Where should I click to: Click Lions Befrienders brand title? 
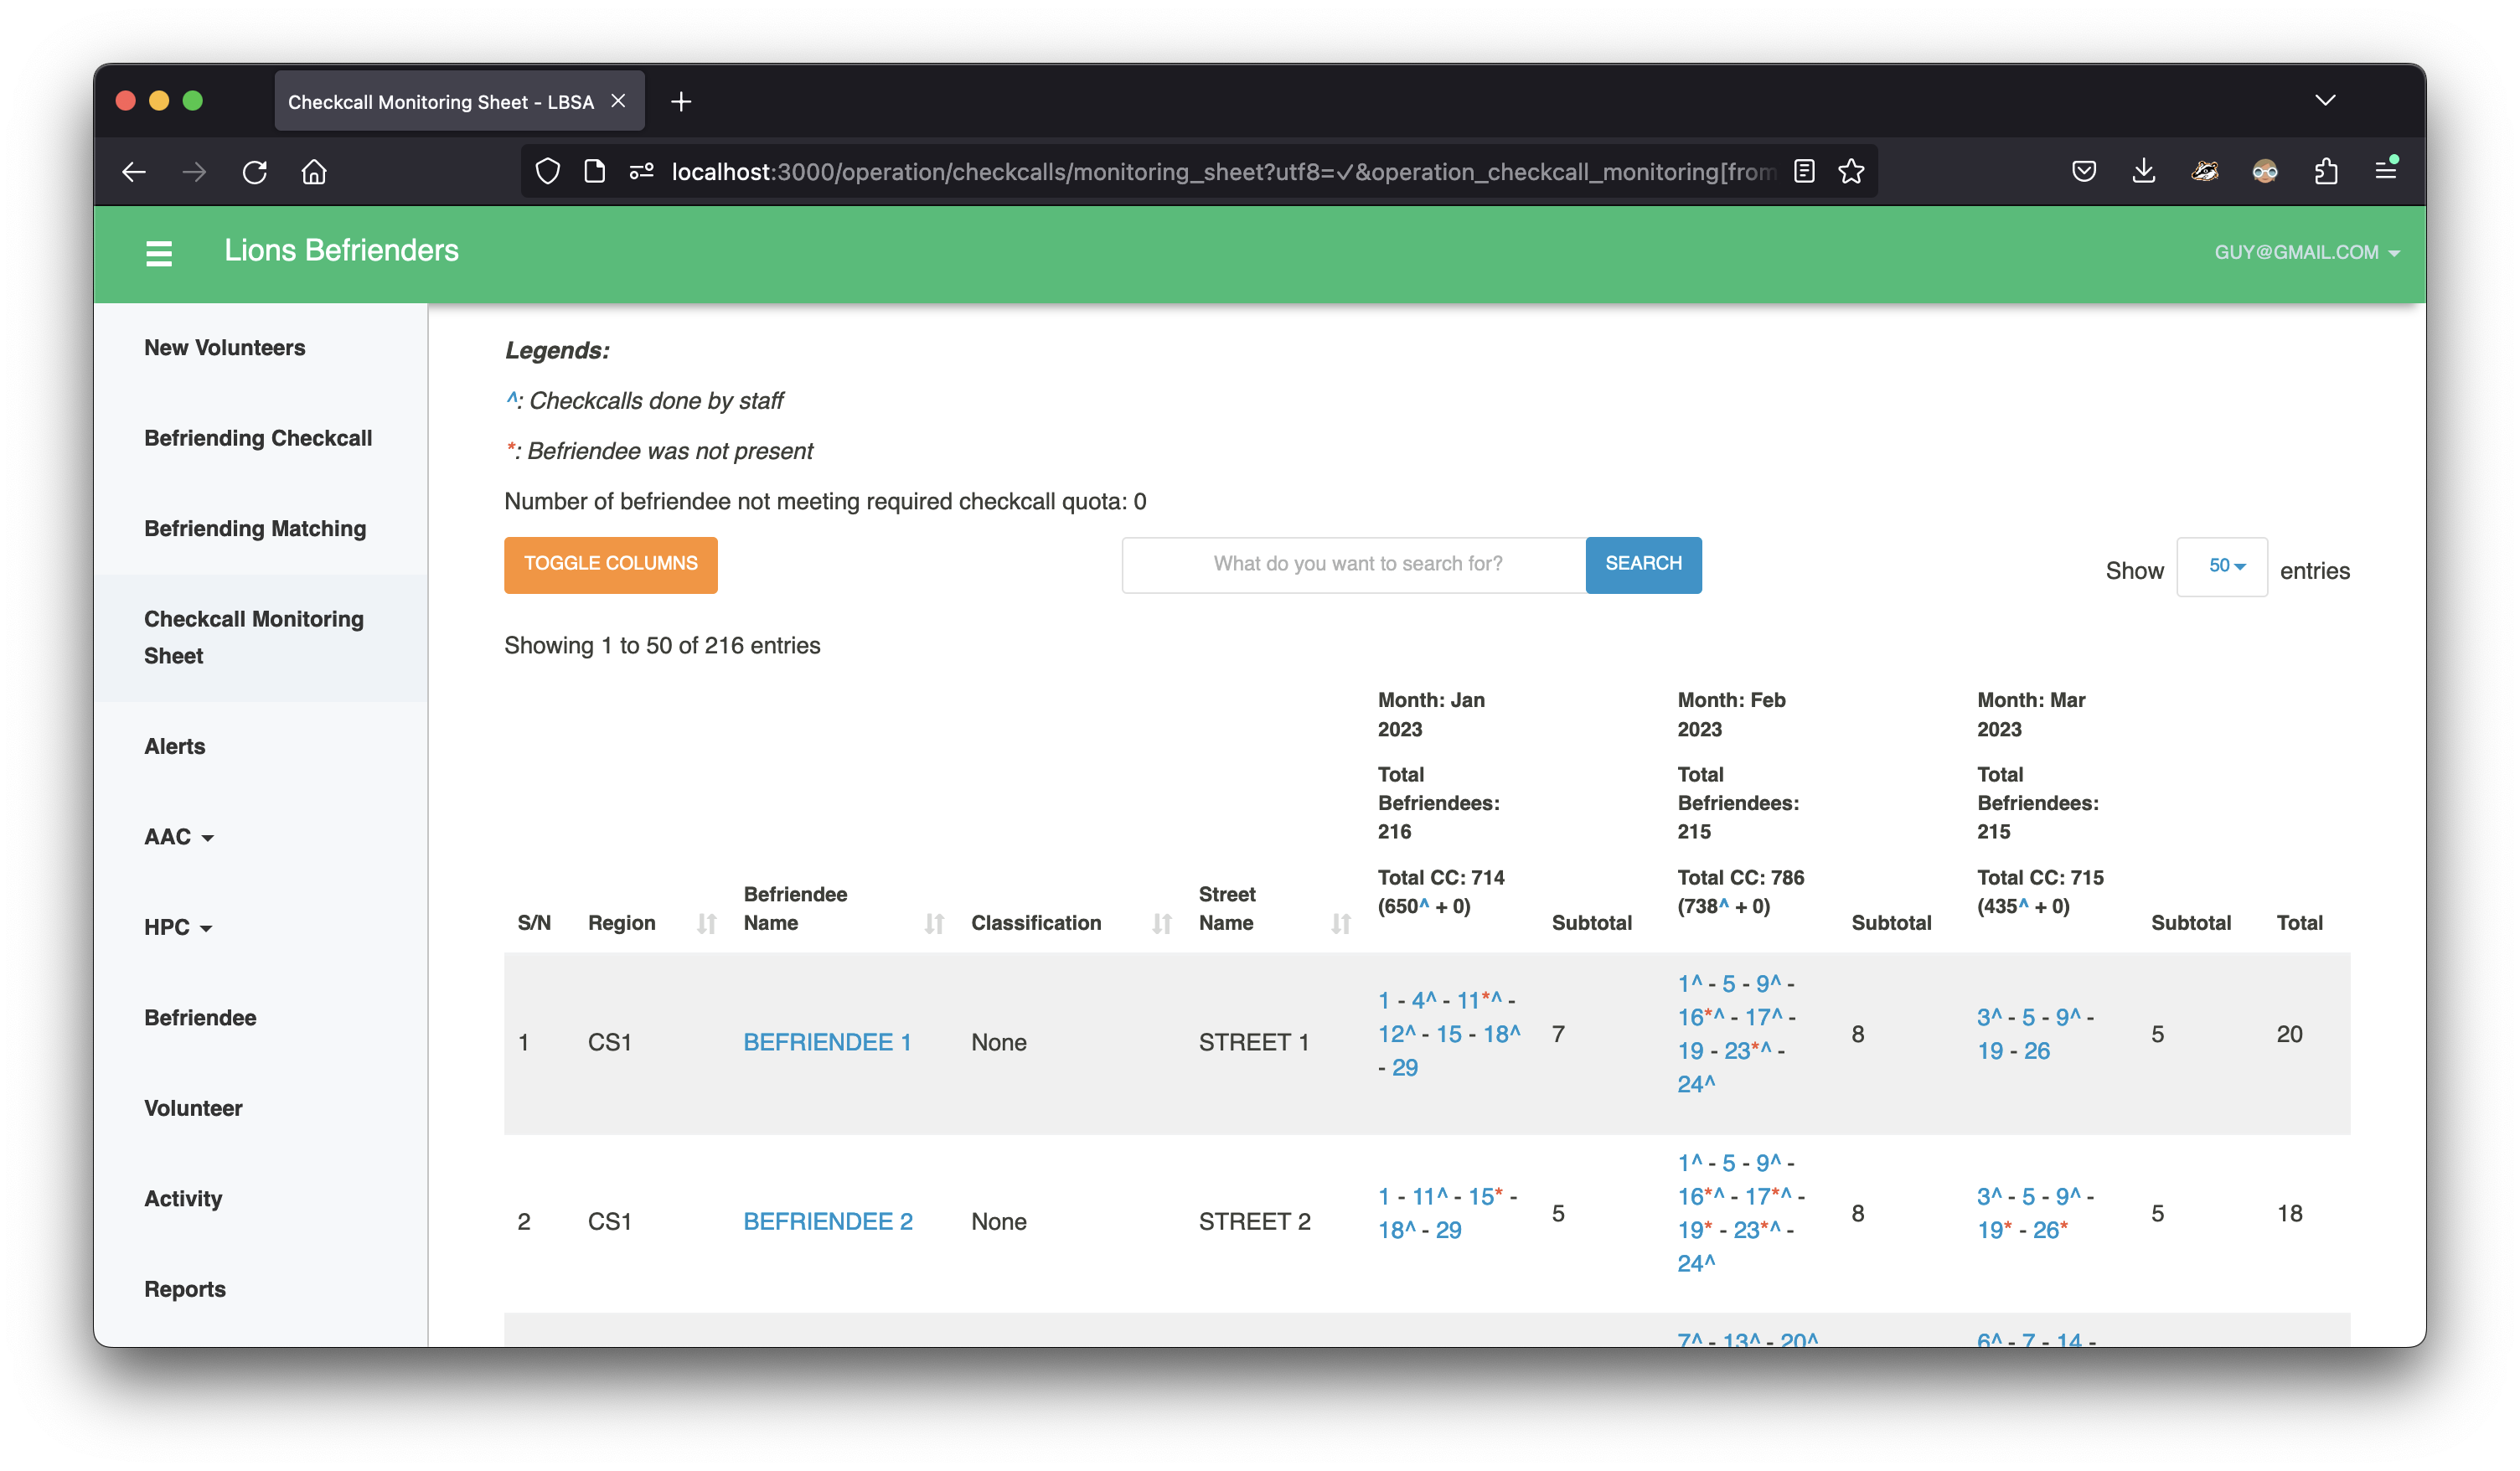pyautogui.click(x=341, y=251)
